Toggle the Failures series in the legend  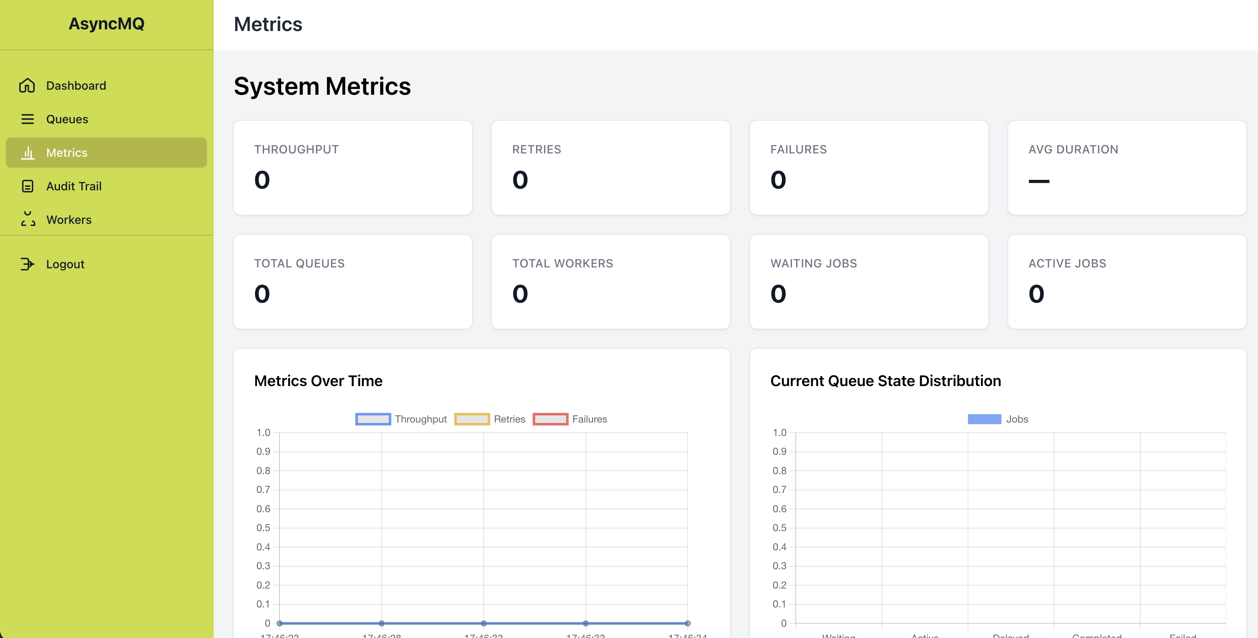(570, 419)
